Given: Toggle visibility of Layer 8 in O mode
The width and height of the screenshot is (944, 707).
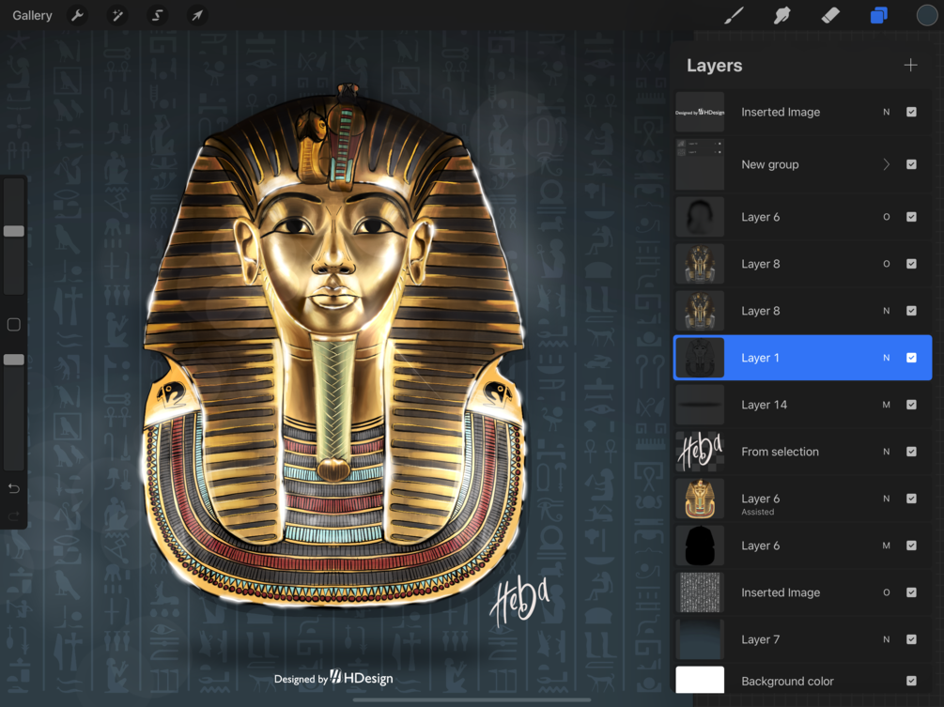Looking at the screenshot, I should tap(911, 264).
